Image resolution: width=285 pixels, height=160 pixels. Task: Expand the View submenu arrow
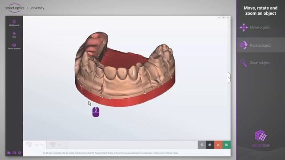(x=22, y=38)
